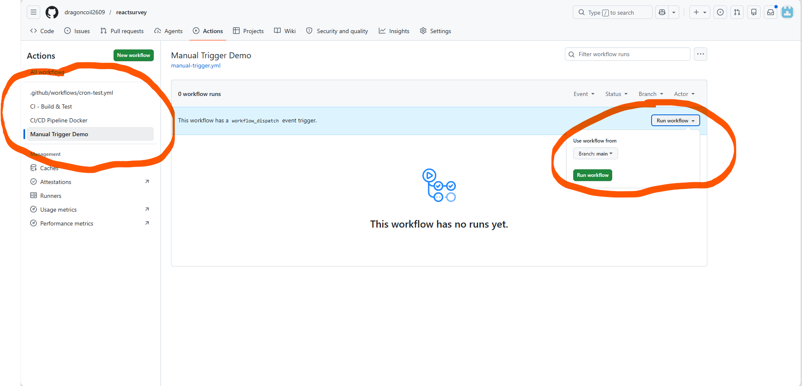Open the notifications inbox

point(771,12)
